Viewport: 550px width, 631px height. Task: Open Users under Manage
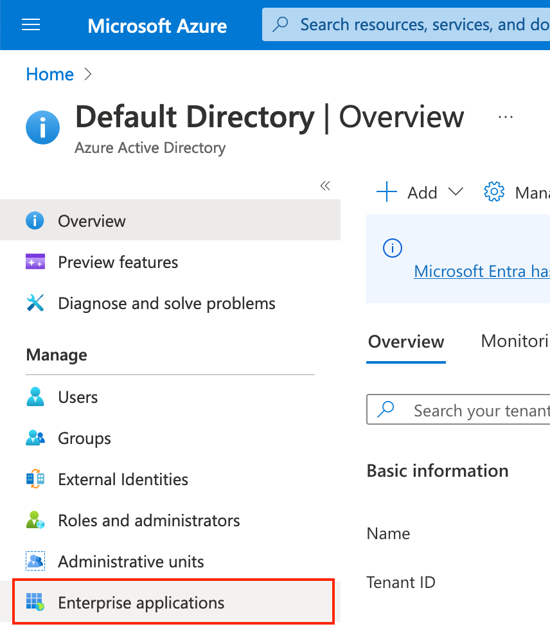click(170, 397)
